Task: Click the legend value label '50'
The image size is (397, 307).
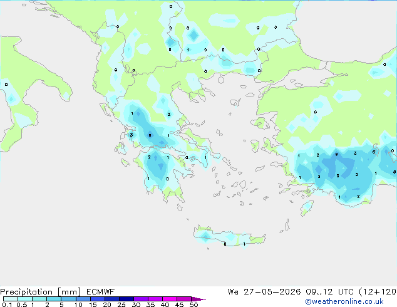Action: click(x=193, y=304)
